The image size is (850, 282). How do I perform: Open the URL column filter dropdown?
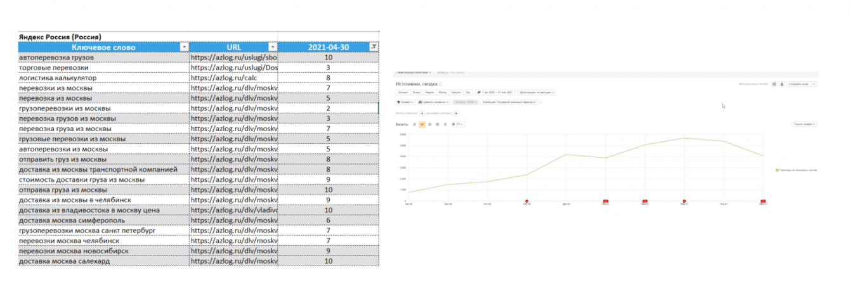click(x=273, y=47)
